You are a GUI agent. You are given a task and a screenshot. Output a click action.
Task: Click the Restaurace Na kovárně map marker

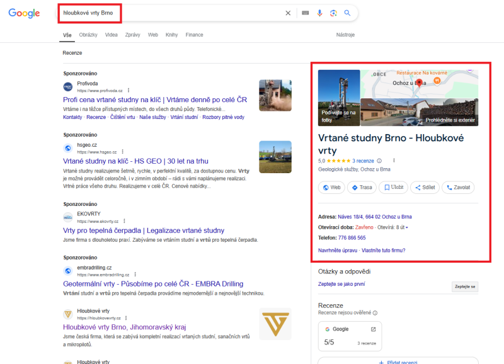coord(437,81)
